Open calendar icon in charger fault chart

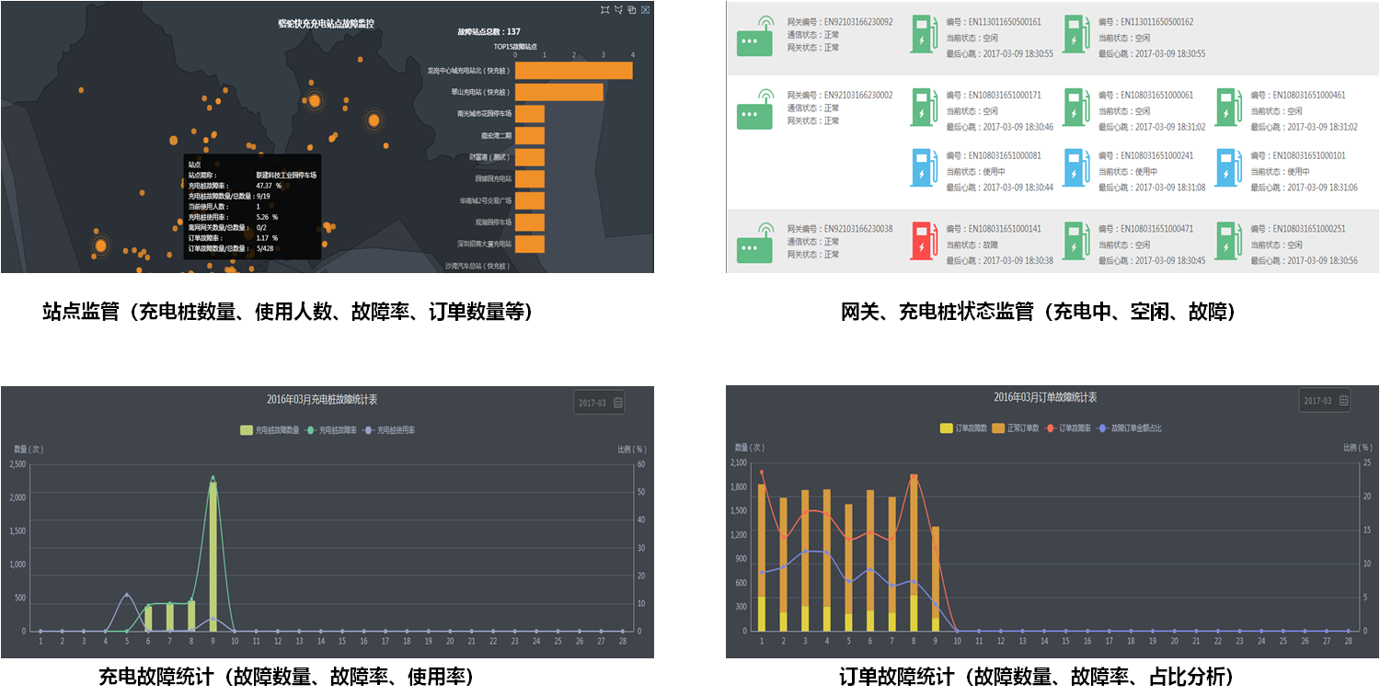[x=617, y=403]
